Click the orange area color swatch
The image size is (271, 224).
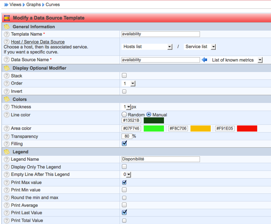(x=201, y=129)
